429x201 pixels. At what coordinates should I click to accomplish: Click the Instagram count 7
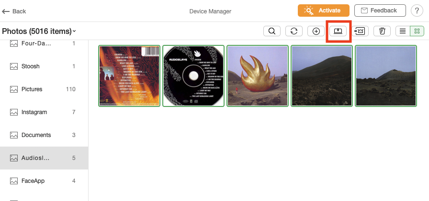[74, 112]
